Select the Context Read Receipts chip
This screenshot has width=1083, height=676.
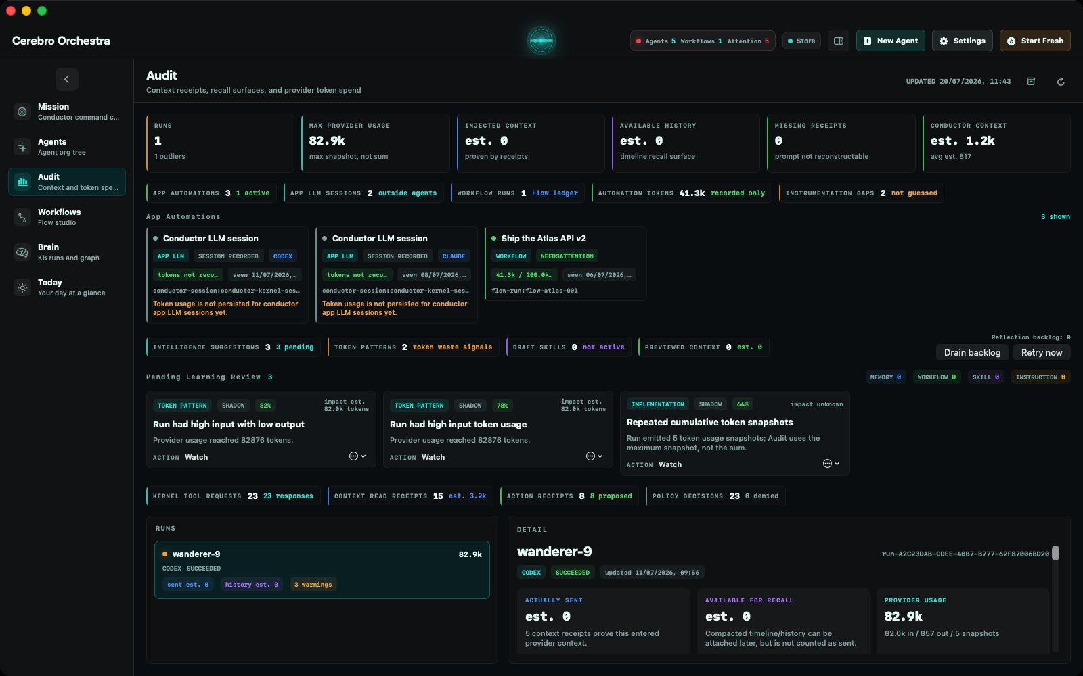(x=410, y=496)
